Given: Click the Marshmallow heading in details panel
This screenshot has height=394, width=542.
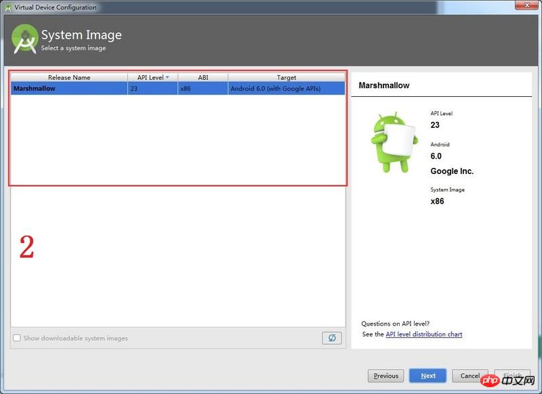Looking at the screenshot, I should coord(383,85).
